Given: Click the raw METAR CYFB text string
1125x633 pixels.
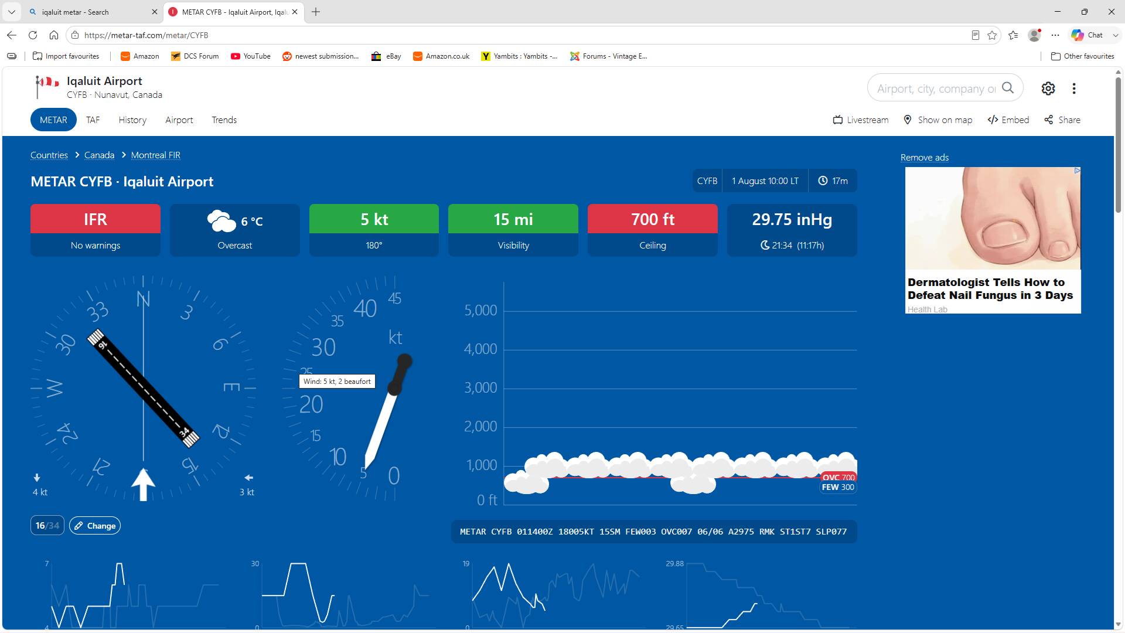Looking at the screenshot, I should [x=653, y=532].
